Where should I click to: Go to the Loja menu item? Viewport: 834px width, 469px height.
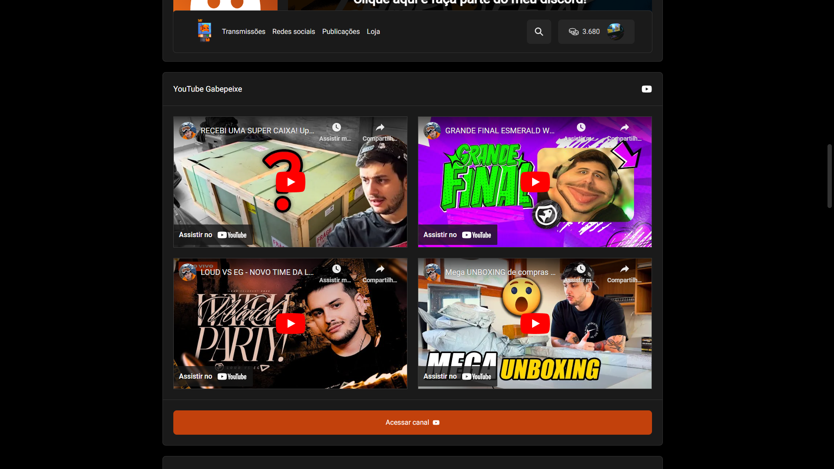373,32
